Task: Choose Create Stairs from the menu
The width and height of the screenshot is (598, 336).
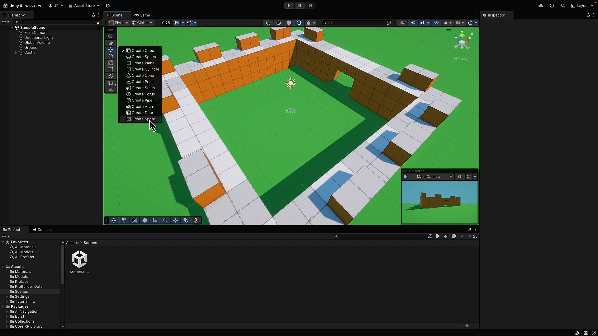Action: [x=143, y=88]
